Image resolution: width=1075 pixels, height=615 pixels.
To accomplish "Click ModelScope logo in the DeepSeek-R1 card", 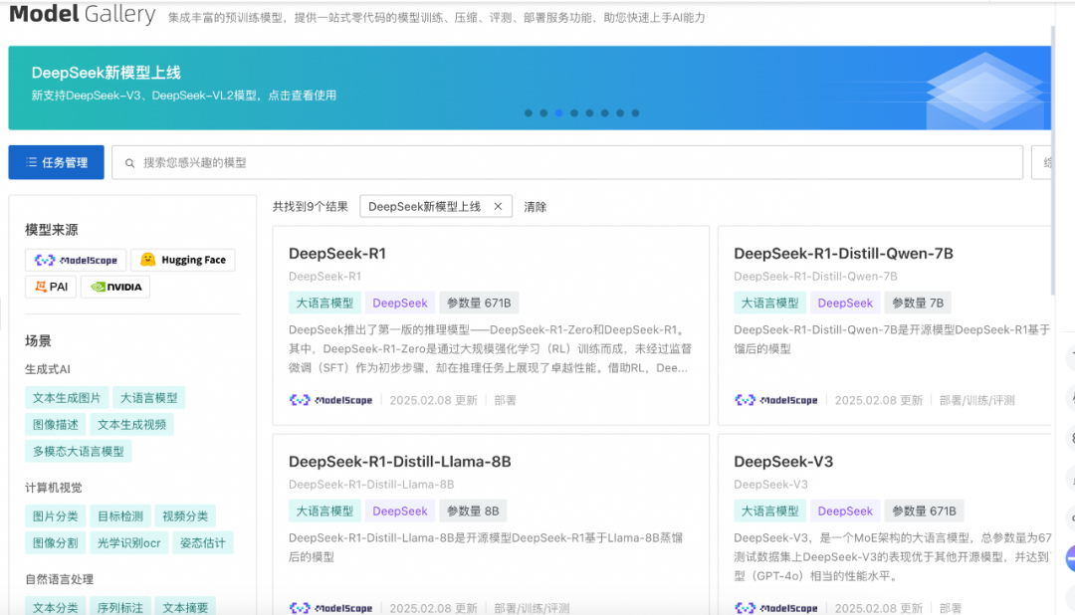I will tap(330, 400).
